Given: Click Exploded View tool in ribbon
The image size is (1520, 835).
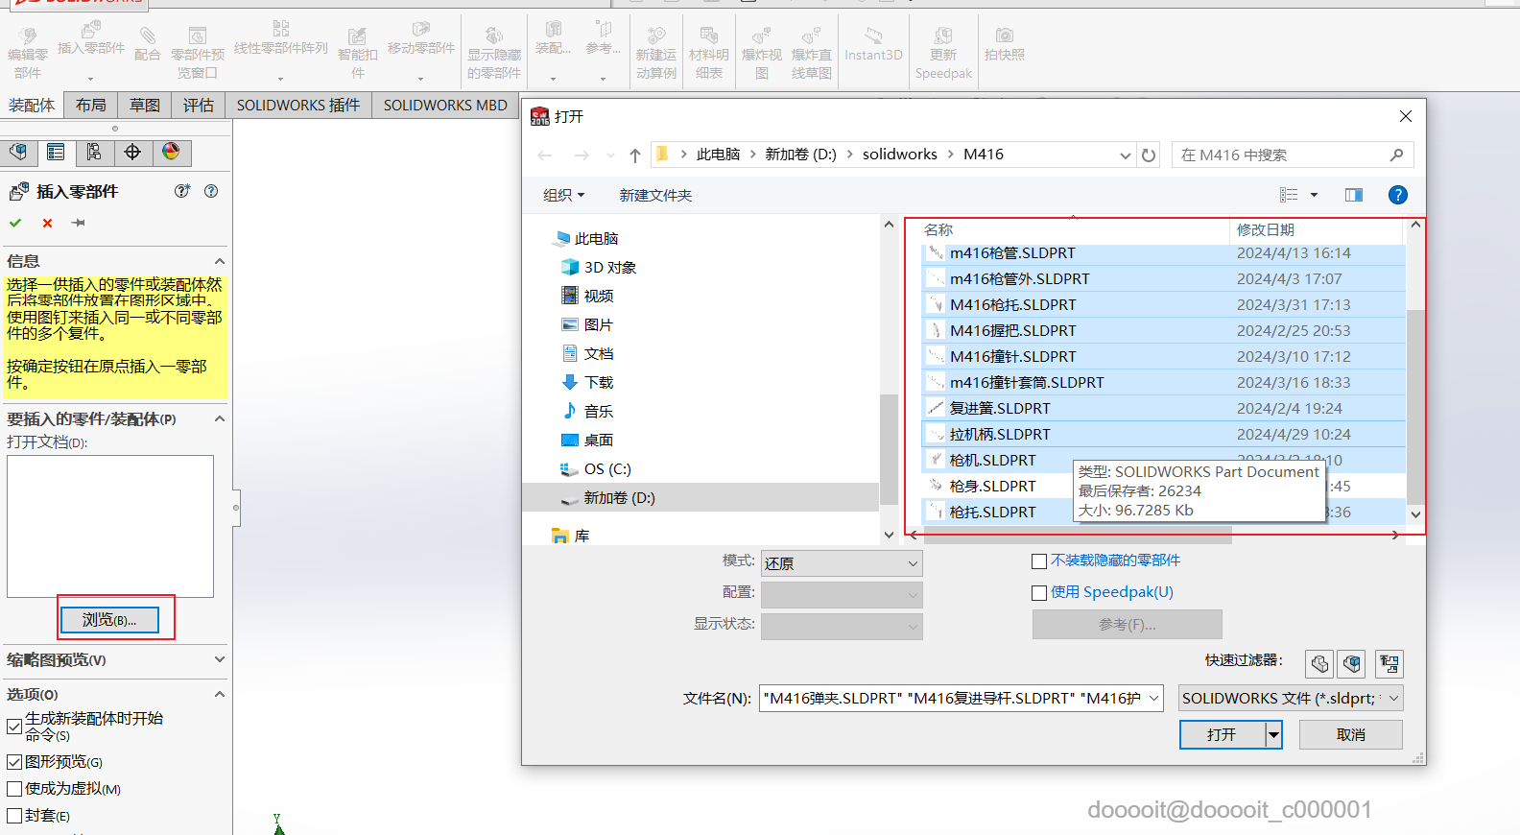Looking at the screenshot, I should tap(762, 54).
